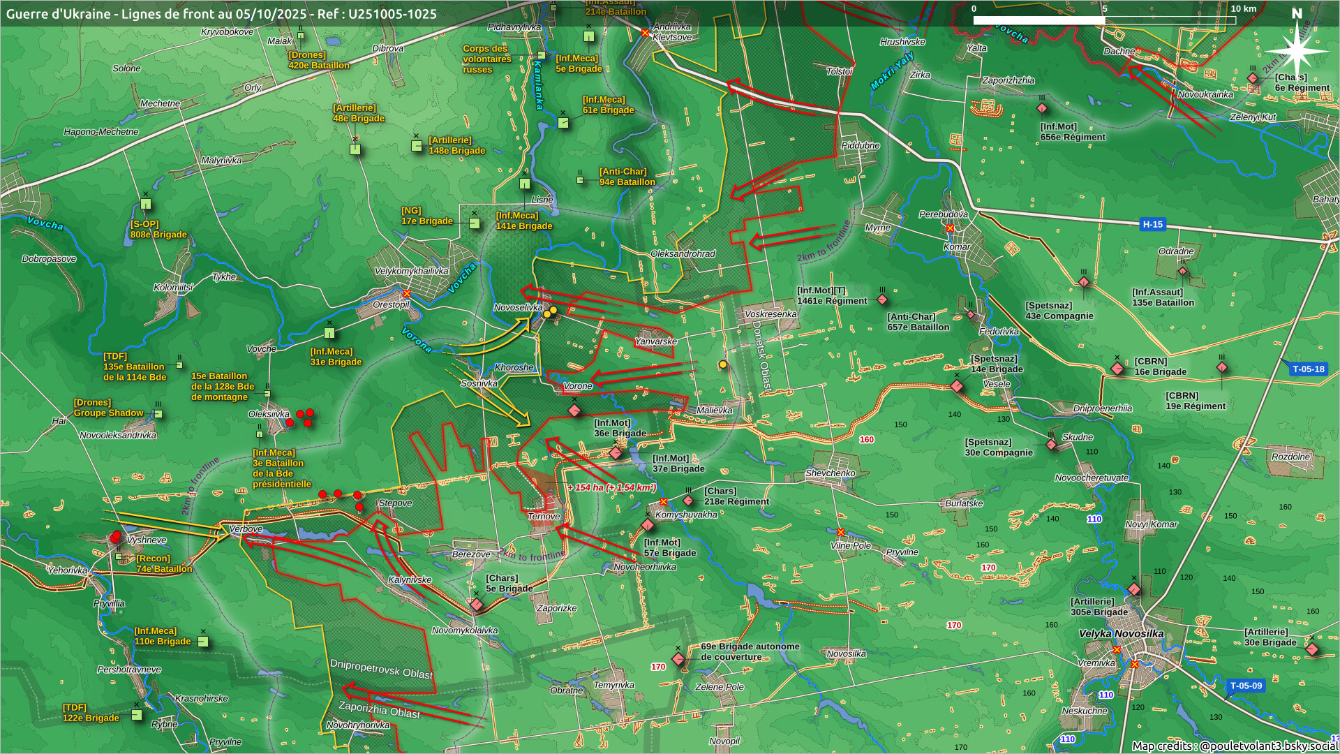The image size is (1340, 754).
Task: Click the +154 ha area gain label
Action: click(x=611, y=487)
